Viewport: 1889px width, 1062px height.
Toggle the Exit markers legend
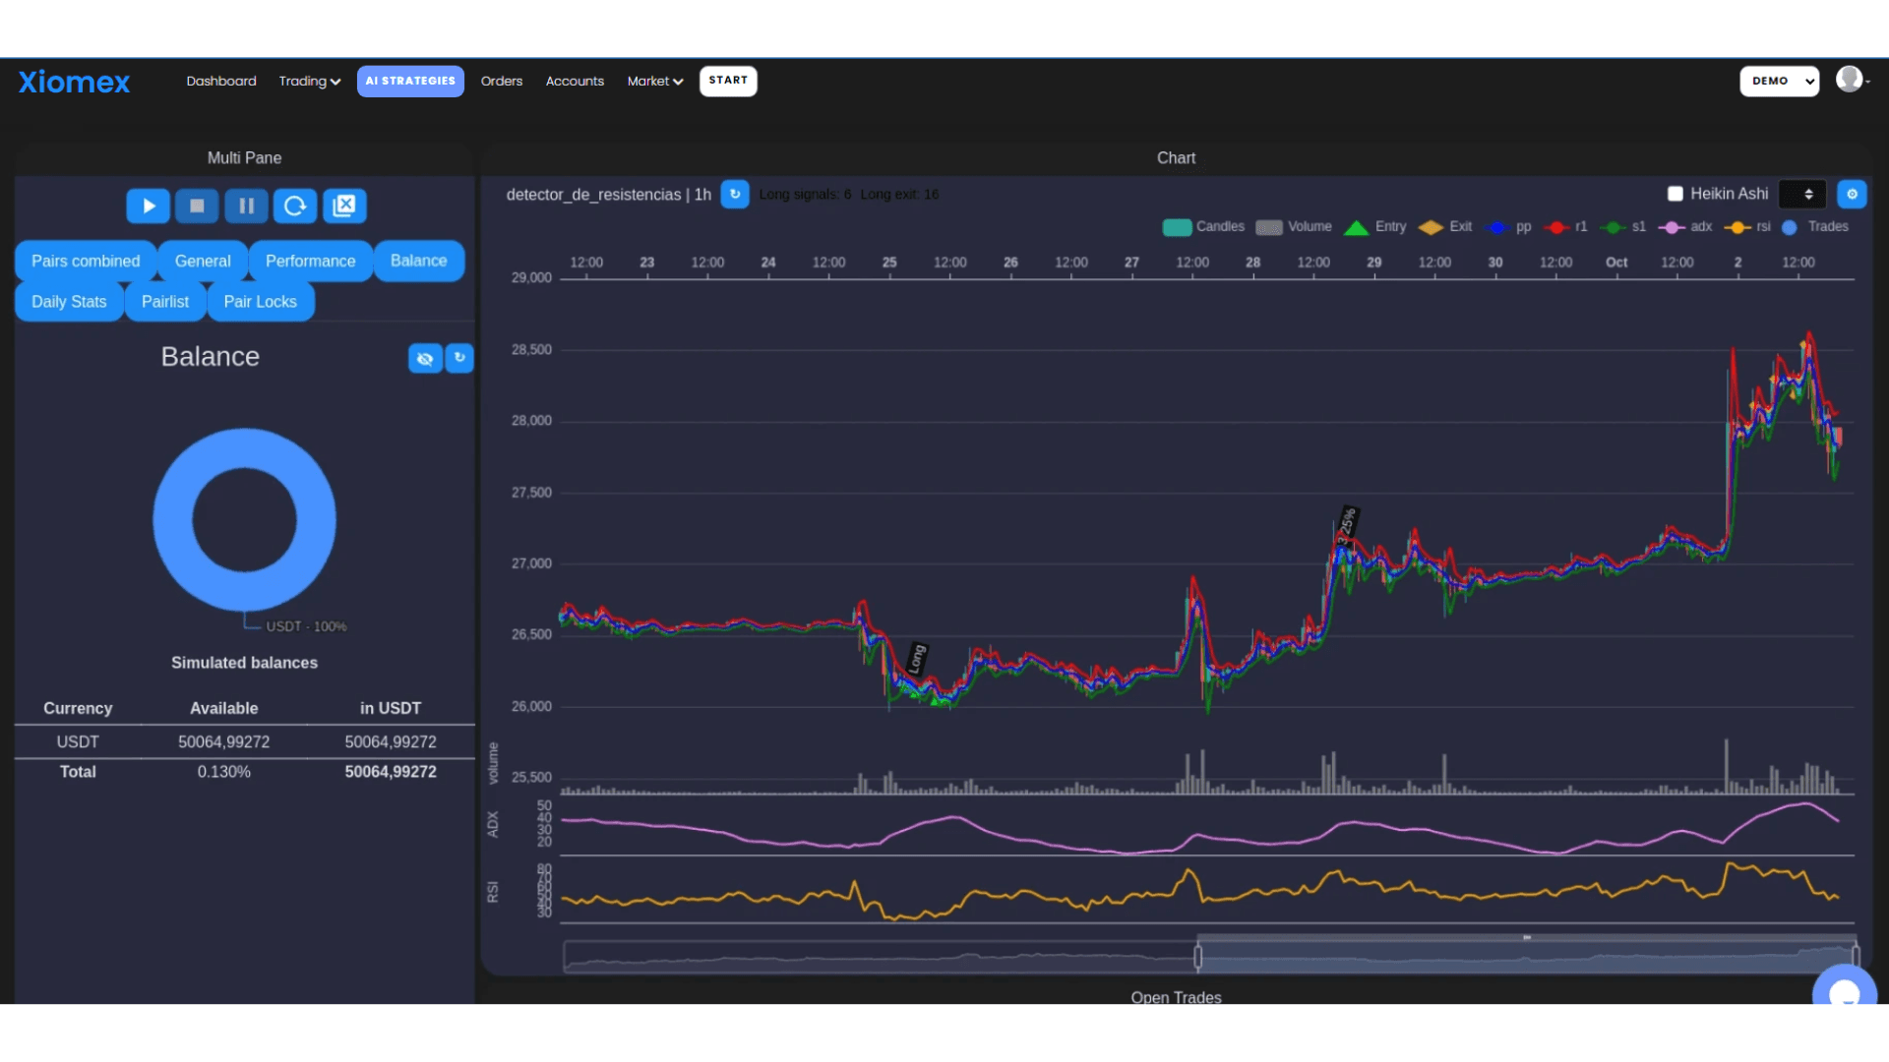[1445, 227]
